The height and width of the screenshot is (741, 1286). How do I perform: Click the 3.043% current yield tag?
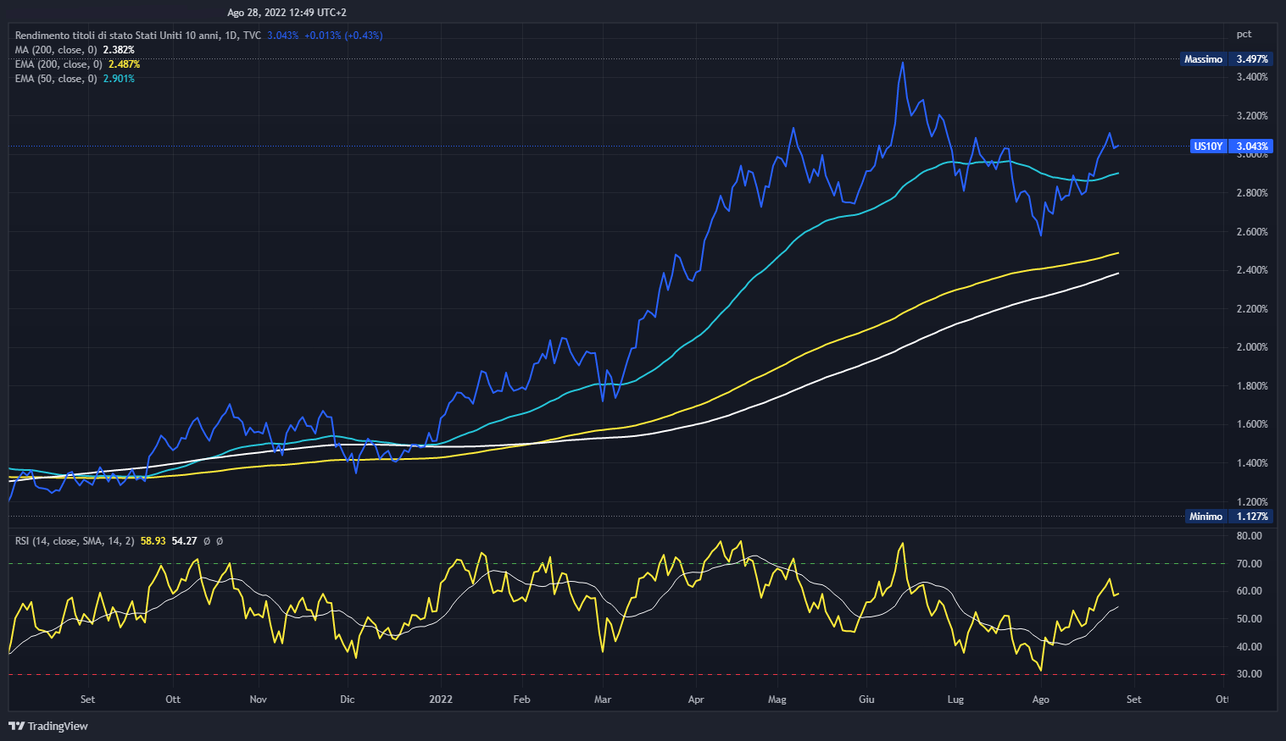pyautogui.click(x=1252, y=147)
